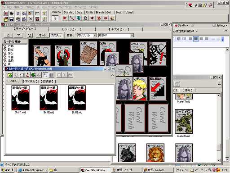
Task: Click CardWirthEditor taskbar button
Action: (95, 170)
